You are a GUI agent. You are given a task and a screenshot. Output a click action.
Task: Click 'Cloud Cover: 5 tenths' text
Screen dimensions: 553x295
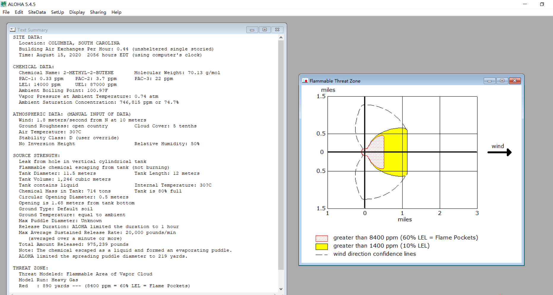165,126
